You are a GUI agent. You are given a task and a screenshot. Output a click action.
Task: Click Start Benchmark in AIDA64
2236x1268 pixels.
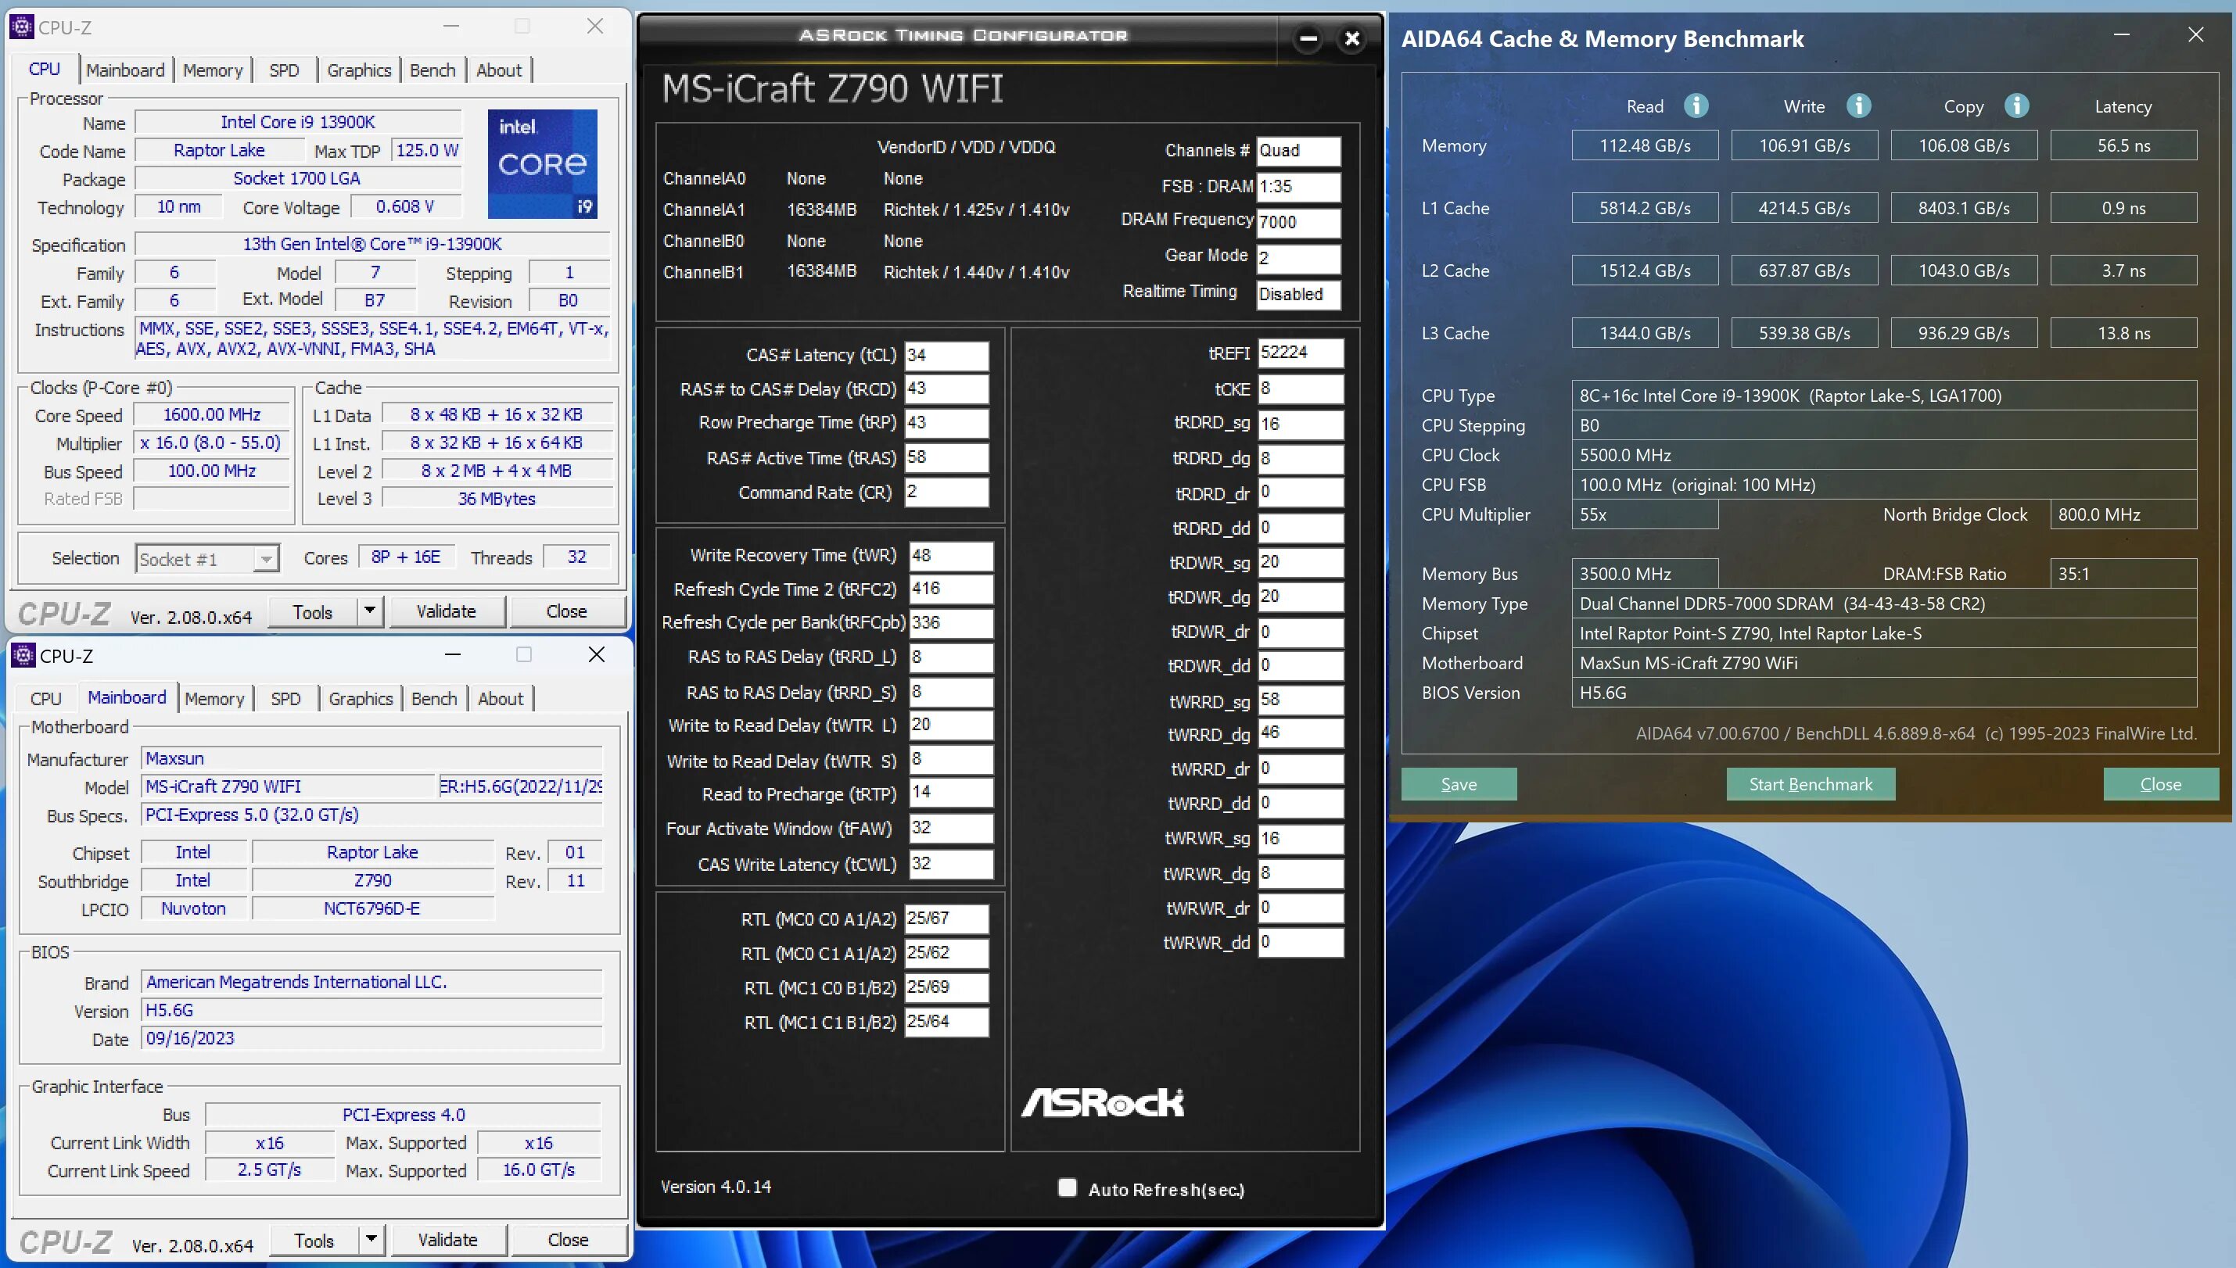pos(1810,784)
